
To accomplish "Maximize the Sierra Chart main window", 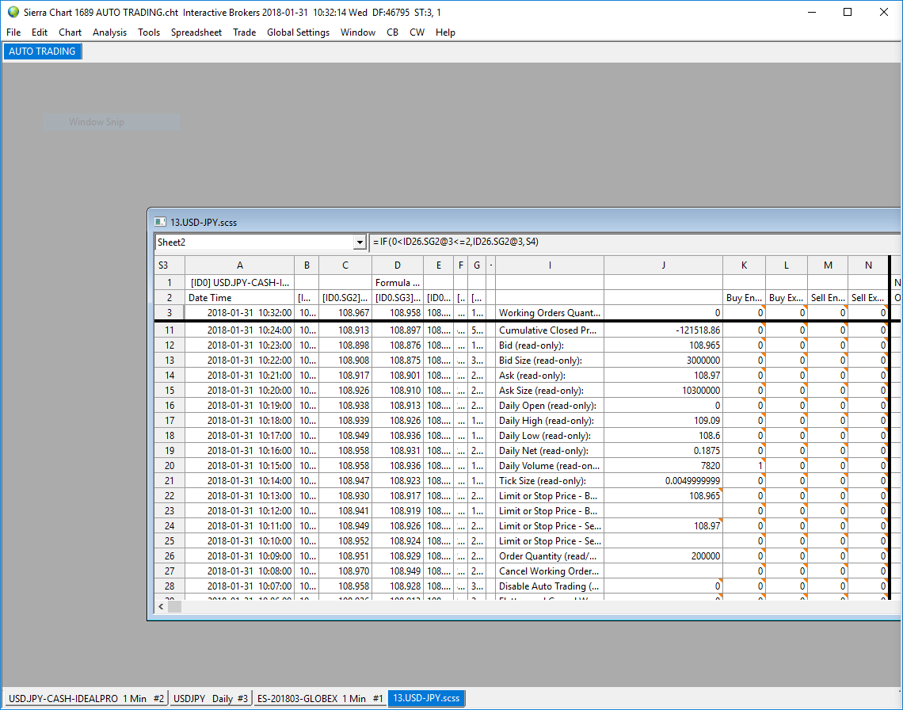I will coord(847,12).
